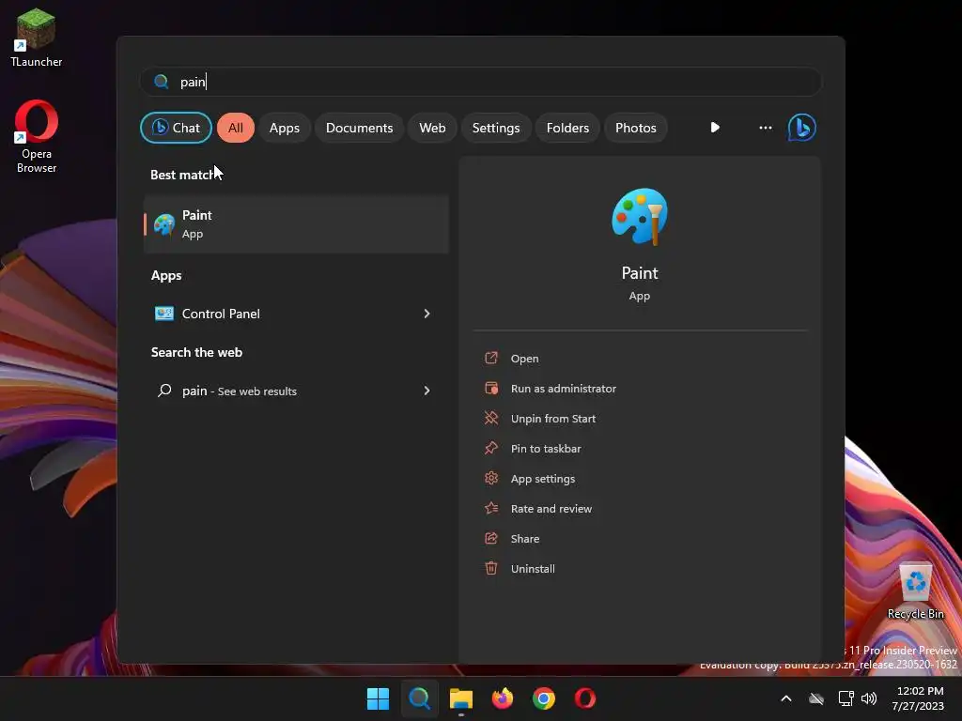Launch Google Chrome from the taskbar
Screen dimensions: 962x721
544,698
